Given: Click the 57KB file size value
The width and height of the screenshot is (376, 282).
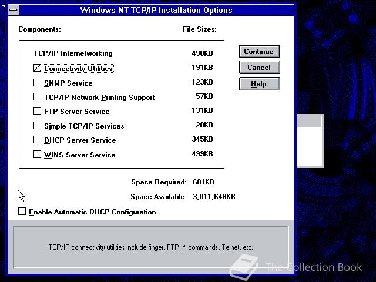Looking at the screenshot, I should (x=204, y=96).
